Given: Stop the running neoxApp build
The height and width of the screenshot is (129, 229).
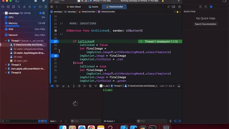Looking at the screenshot, I should pyautogui.click(x=35, y=1).
